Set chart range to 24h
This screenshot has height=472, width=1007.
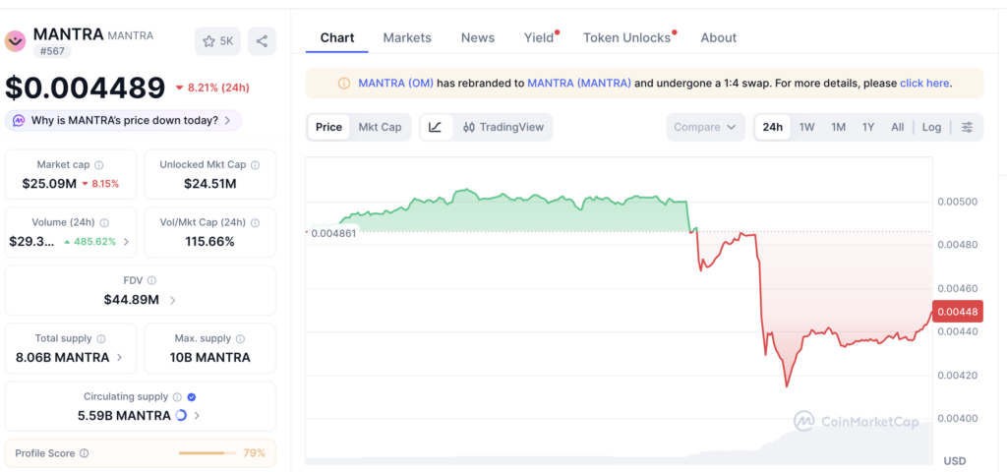tap(773, 127)
